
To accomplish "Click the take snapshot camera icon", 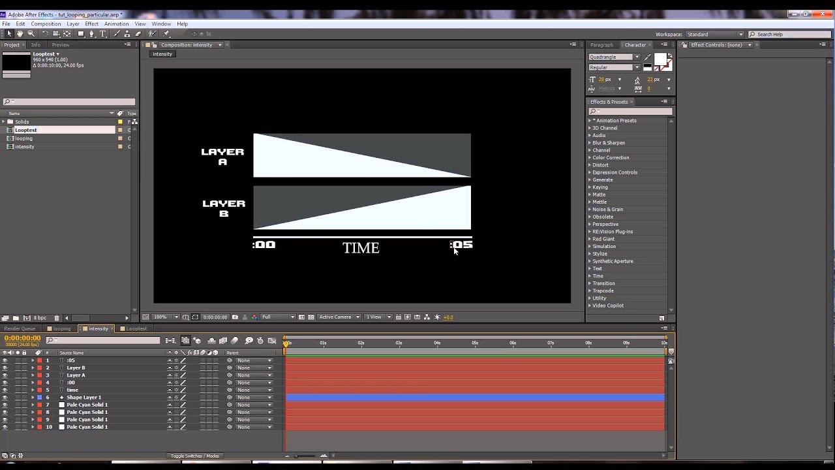I will tap(235, 317).
